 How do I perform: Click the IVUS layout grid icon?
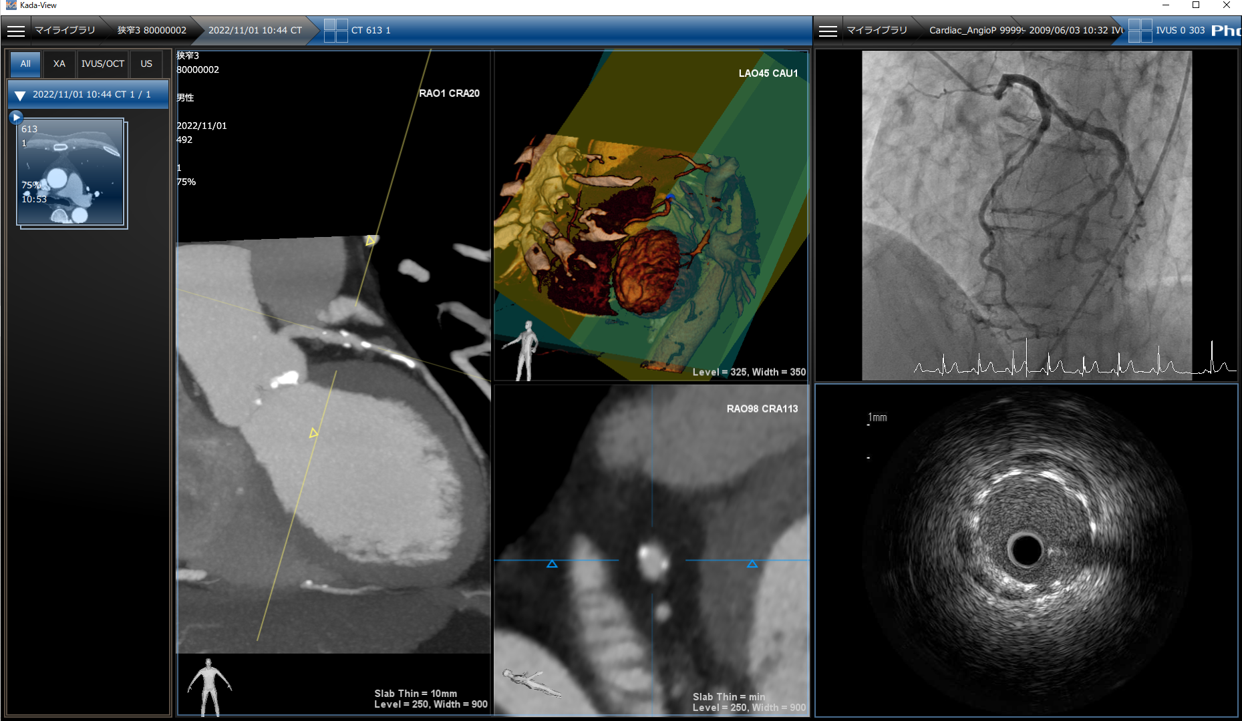tap(1140, 31)
